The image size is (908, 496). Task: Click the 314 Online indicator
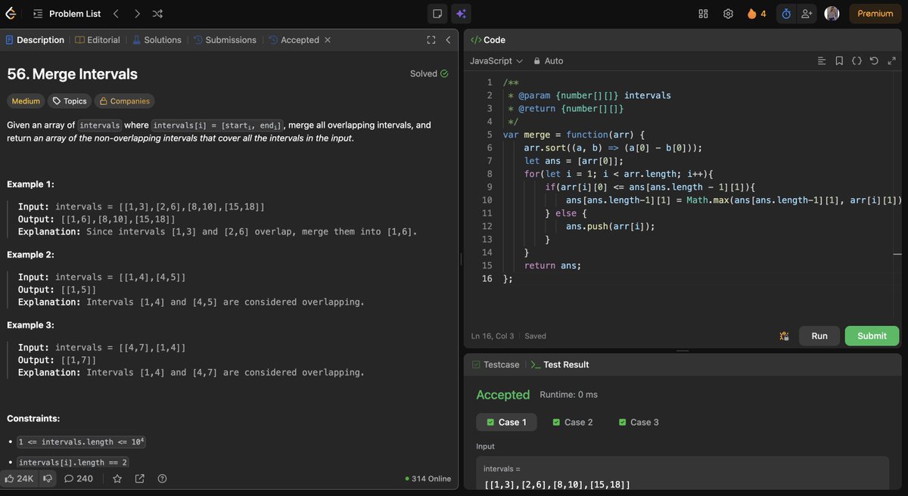[x=428, y=479]
